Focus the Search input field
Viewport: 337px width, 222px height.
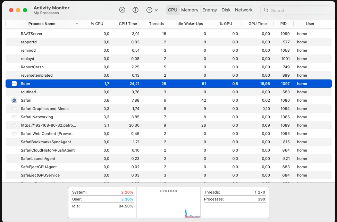[x=295, y=10]
